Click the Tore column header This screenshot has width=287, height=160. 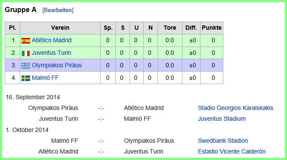[170, 28]
